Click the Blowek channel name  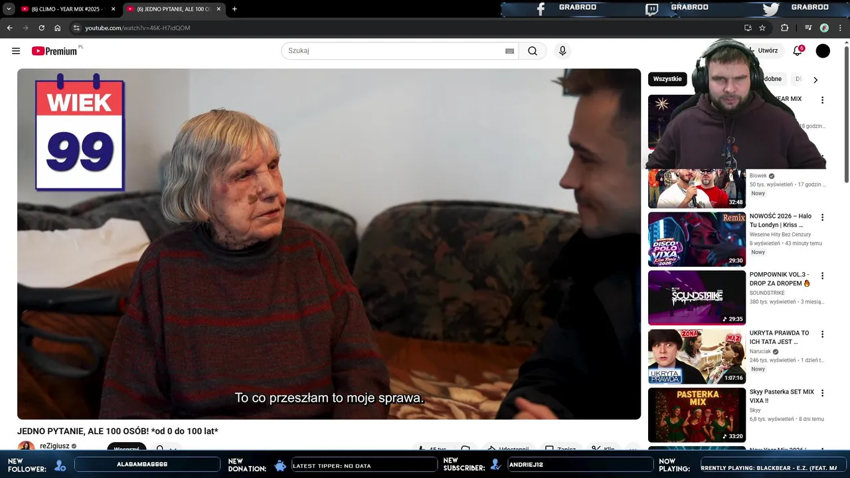coord(758,176)
